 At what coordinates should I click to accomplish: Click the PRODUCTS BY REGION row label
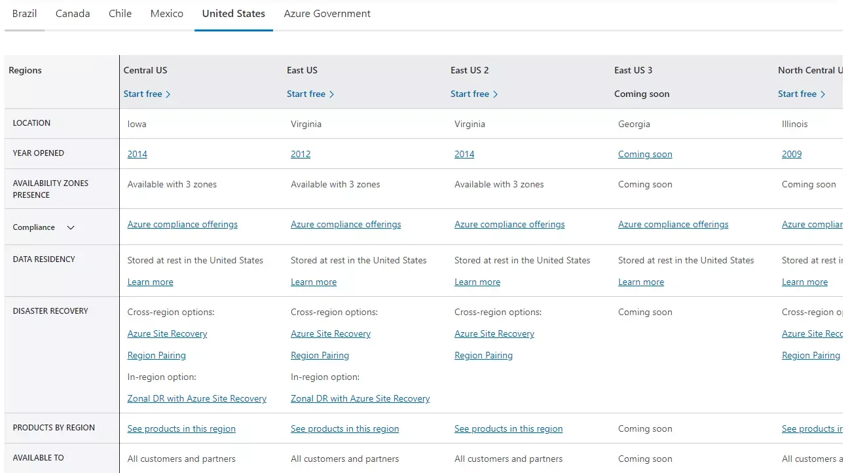tap(54, 428)
